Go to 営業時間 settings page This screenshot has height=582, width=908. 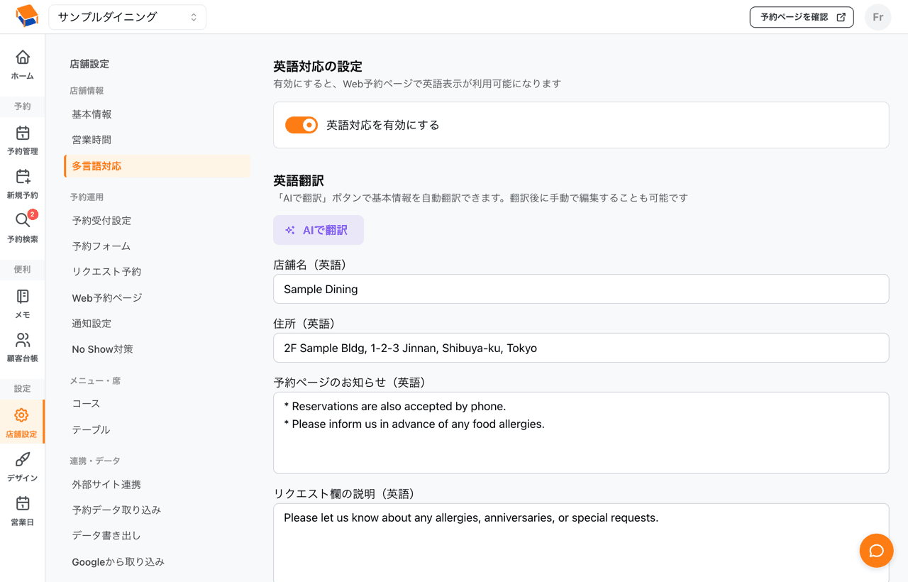(92, 140)
